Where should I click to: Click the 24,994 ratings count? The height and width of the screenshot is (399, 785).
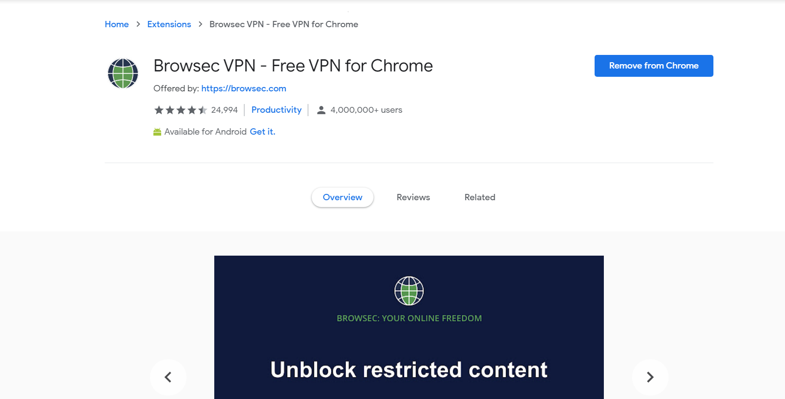(x=224, y=110)
